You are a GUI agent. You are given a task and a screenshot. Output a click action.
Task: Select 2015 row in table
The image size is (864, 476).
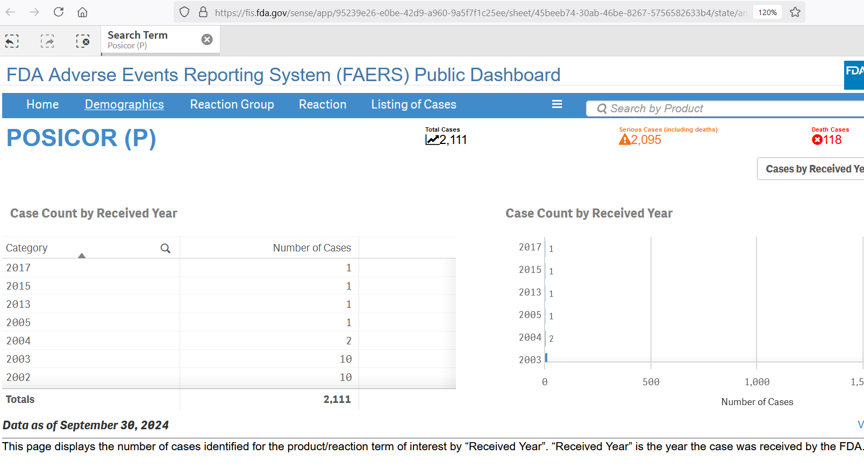click(229, 286)
